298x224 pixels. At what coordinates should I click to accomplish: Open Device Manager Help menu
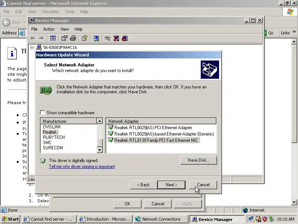click(78, 29)
